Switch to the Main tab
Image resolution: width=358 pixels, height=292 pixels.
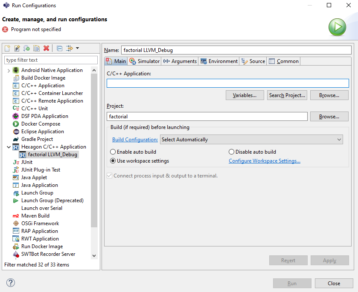click(x=116, y=61)
